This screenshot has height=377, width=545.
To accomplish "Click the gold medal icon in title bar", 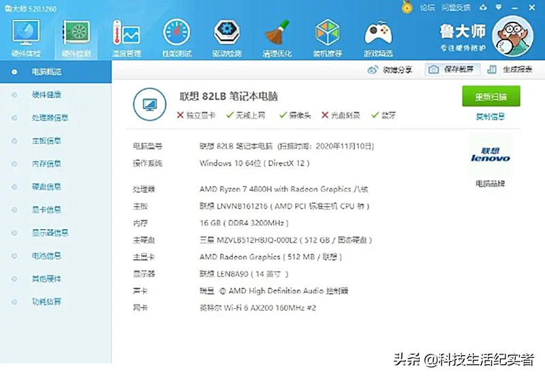I will (407, 7).
